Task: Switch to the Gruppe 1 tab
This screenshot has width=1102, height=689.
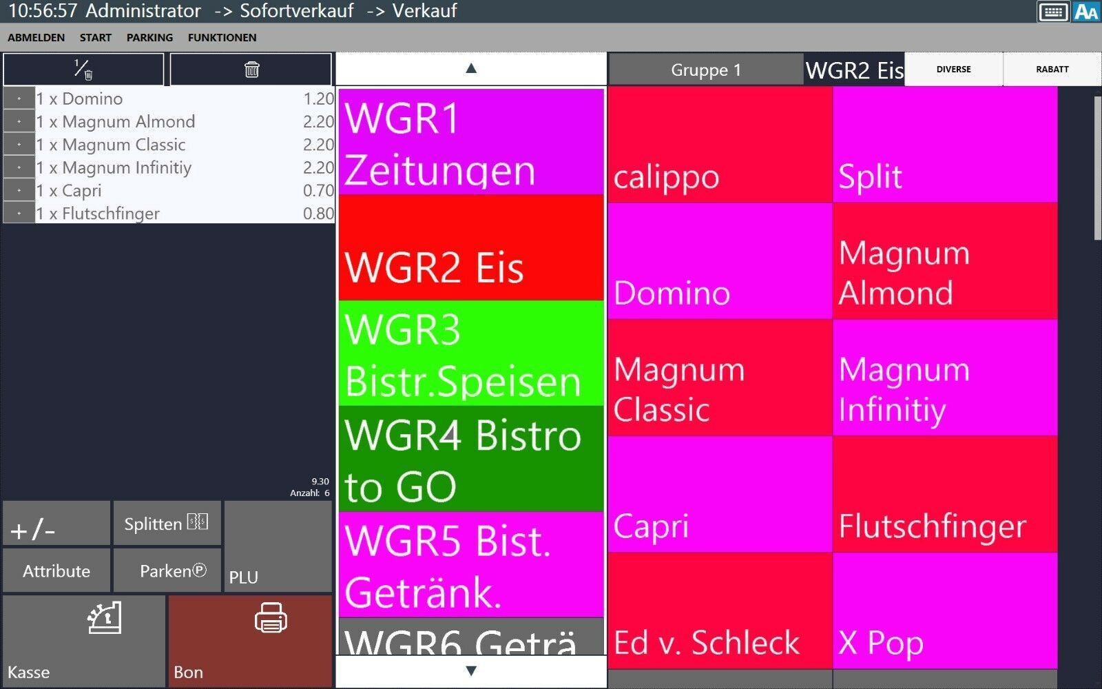Action: point(706,70)
